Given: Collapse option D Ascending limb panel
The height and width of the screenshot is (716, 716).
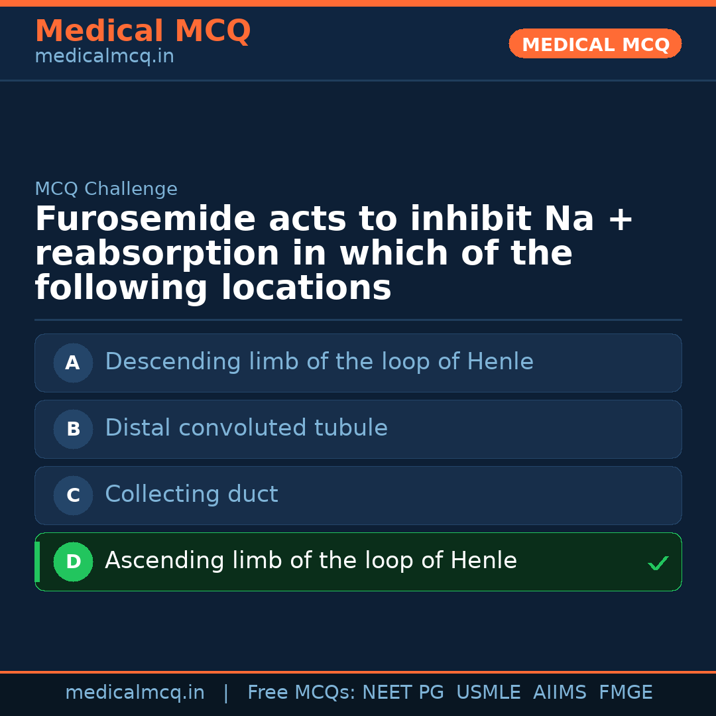Looking at the screenshot, I should 358,562.
